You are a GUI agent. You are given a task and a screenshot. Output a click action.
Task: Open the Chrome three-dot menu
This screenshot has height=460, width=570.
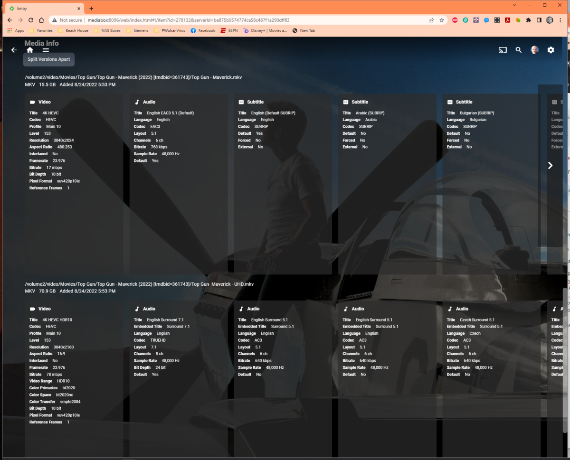tap(561, 20)
